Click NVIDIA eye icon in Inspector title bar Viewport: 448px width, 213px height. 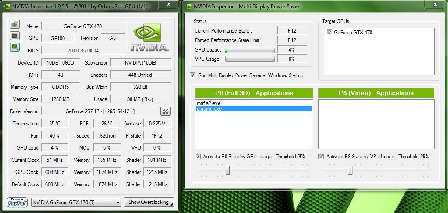[7, 6]
